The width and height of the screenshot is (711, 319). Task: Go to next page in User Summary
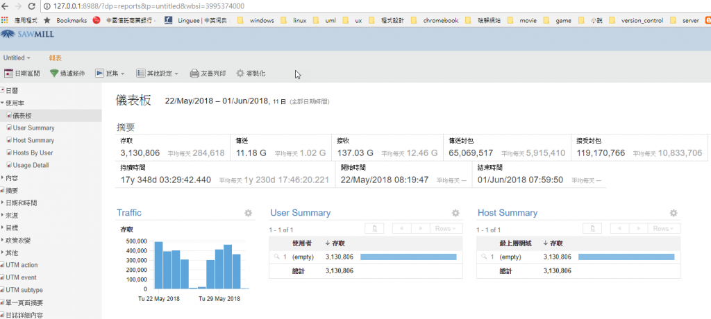point(420,228)
